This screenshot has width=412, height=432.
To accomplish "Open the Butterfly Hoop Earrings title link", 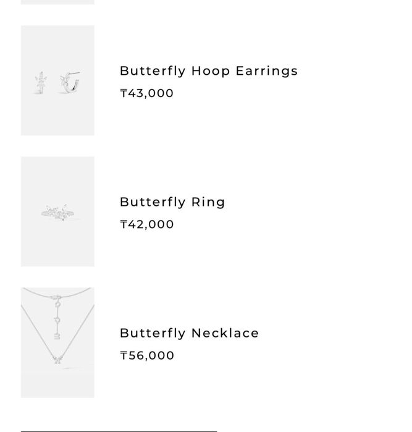I will tap(208, 71).
